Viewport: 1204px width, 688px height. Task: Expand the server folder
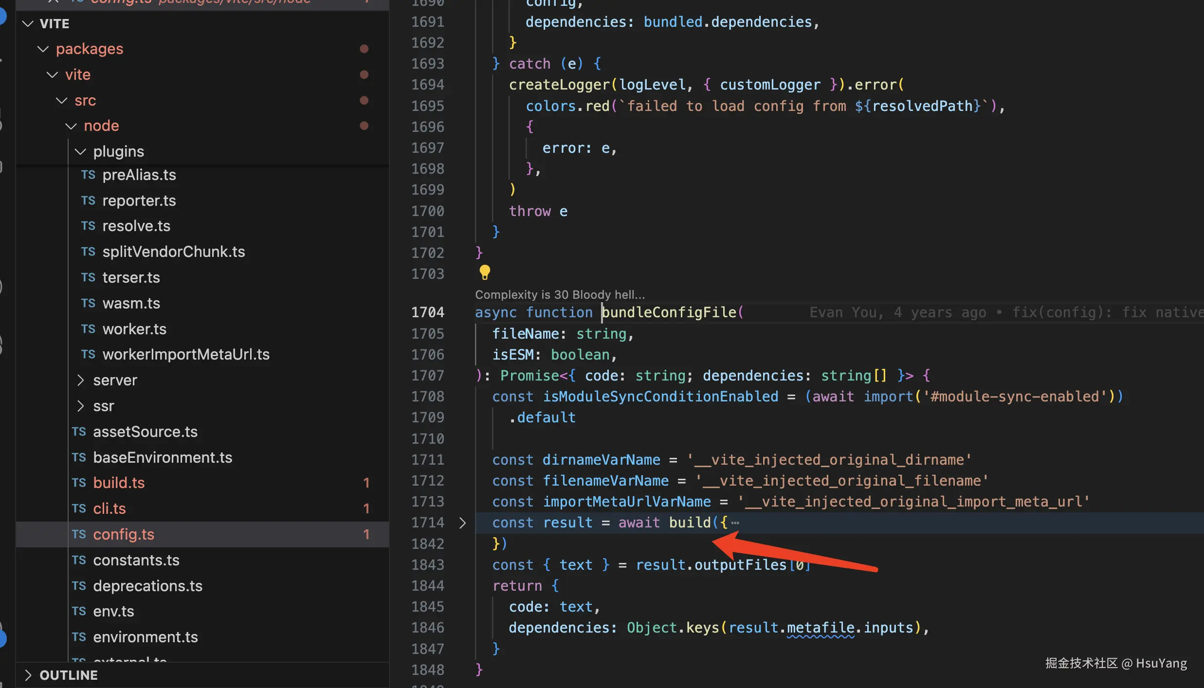81,380
